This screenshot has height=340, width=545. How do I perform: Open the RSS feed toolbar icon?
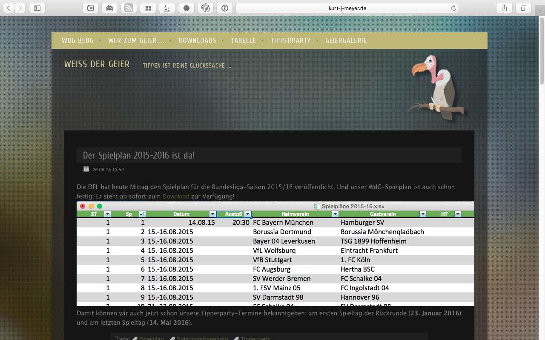pyautogui.click(x=129, y=8)
